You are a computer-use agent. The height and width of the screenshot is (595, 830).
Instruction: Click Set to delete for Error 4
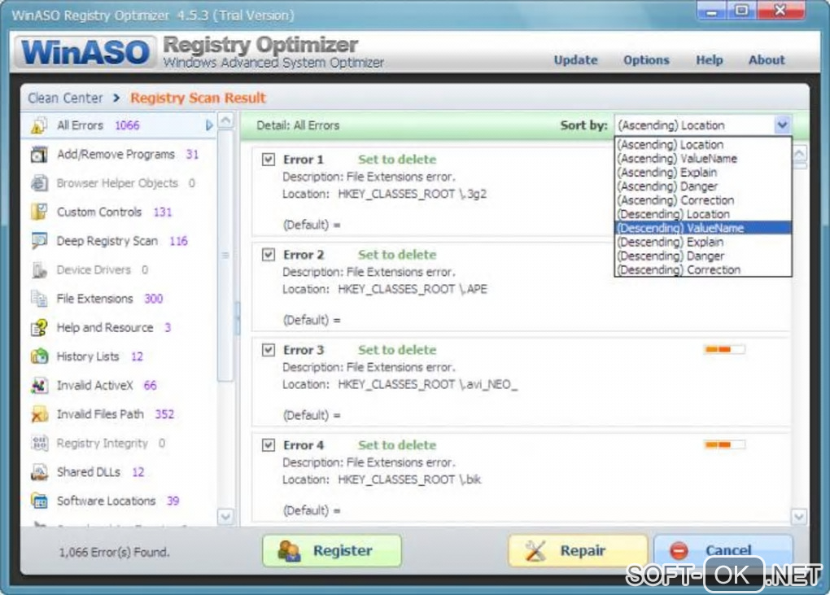[397, 445]
